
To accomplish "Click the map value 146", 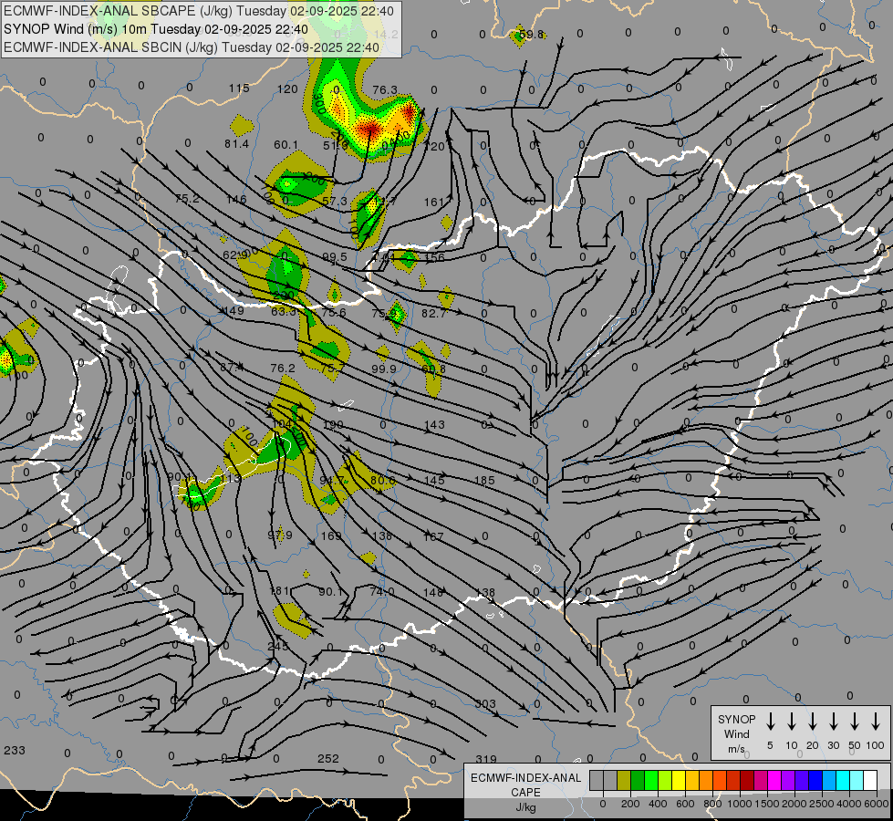I will (236, 200).
